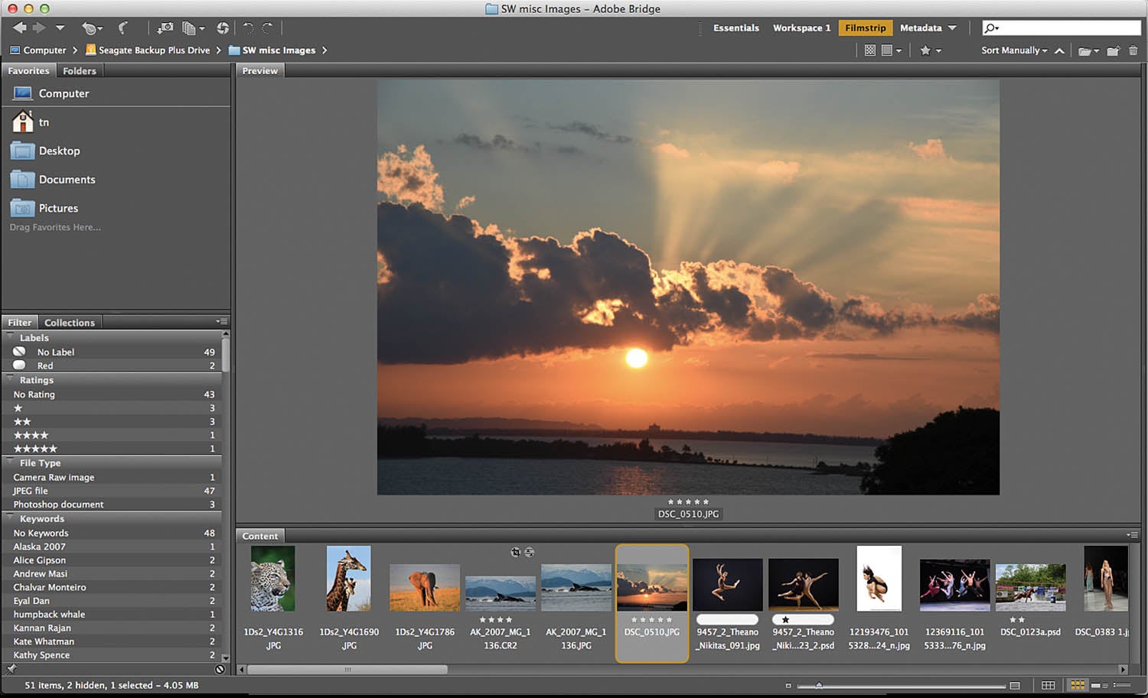
Task: Toggle the No Keywords filter
Action: tap(41, 533)
